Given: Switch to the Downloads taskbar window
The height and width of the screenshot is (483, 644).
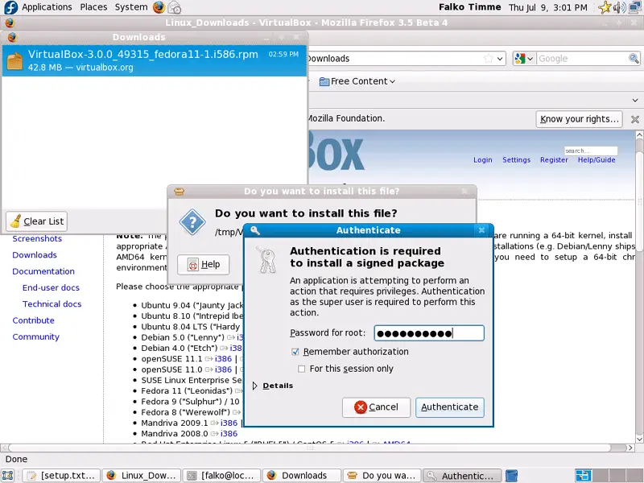Looking at the screenshot, I should pyautogui.click(x=302, y=476).
